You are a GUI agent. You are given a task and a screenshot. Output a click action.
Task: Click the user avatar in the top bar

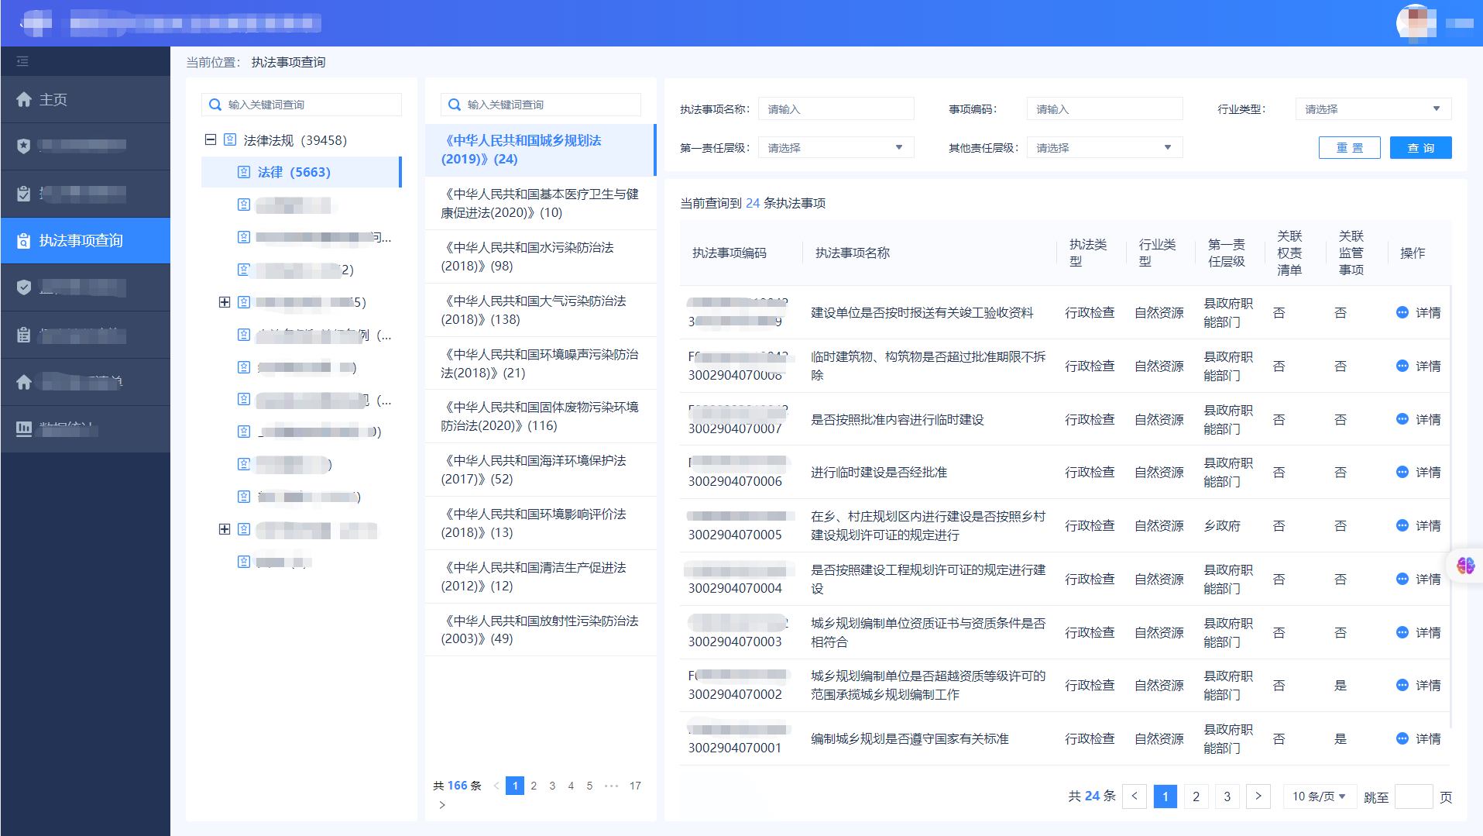1415,22
